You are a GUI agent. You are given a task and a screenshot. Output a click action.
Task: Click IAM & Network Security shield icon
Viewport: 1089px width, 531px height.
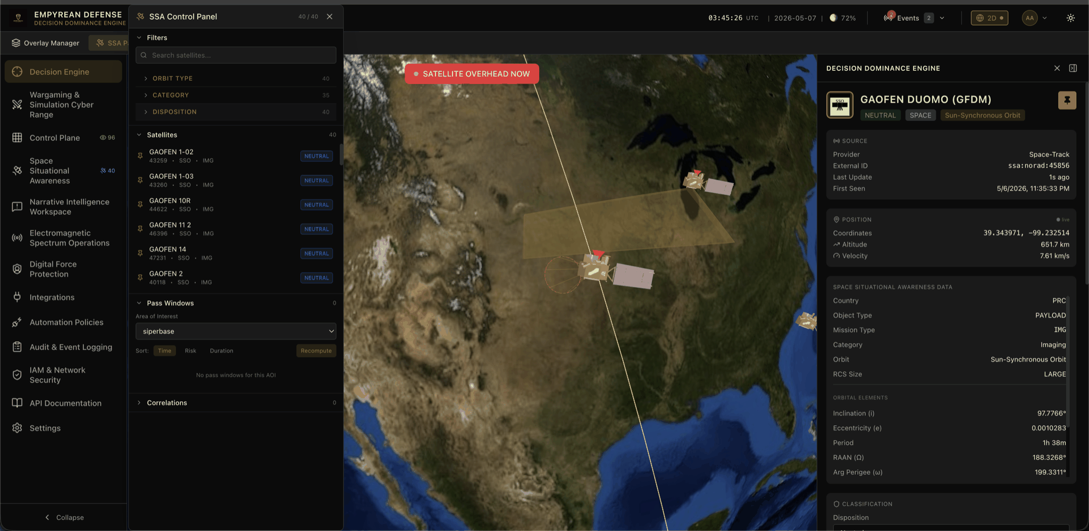click(17, 375)
